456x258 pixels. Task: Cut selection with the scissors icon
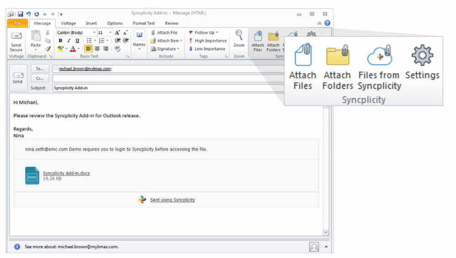[48, 32]
